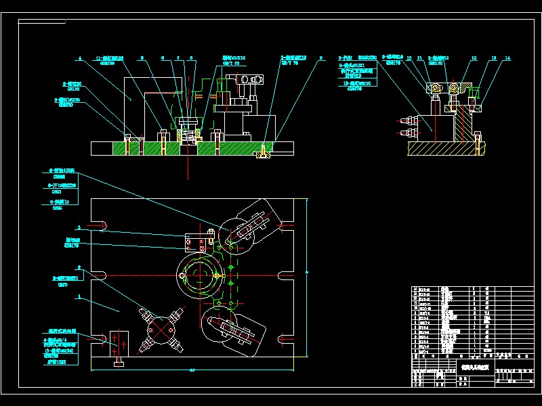Select the small rectangular block at plan view's bottom-left
Screen dimensions: 542x406
pyautogui.click(x=119, y=344)
